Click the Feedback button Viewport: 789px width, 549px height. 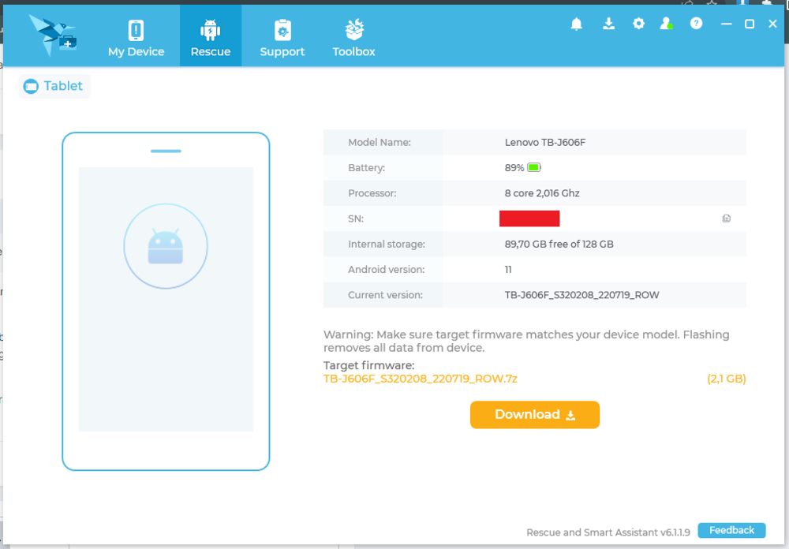point(731,530)
